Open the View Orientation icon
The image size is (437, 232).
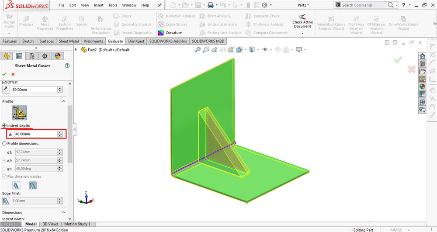point(239,49)
